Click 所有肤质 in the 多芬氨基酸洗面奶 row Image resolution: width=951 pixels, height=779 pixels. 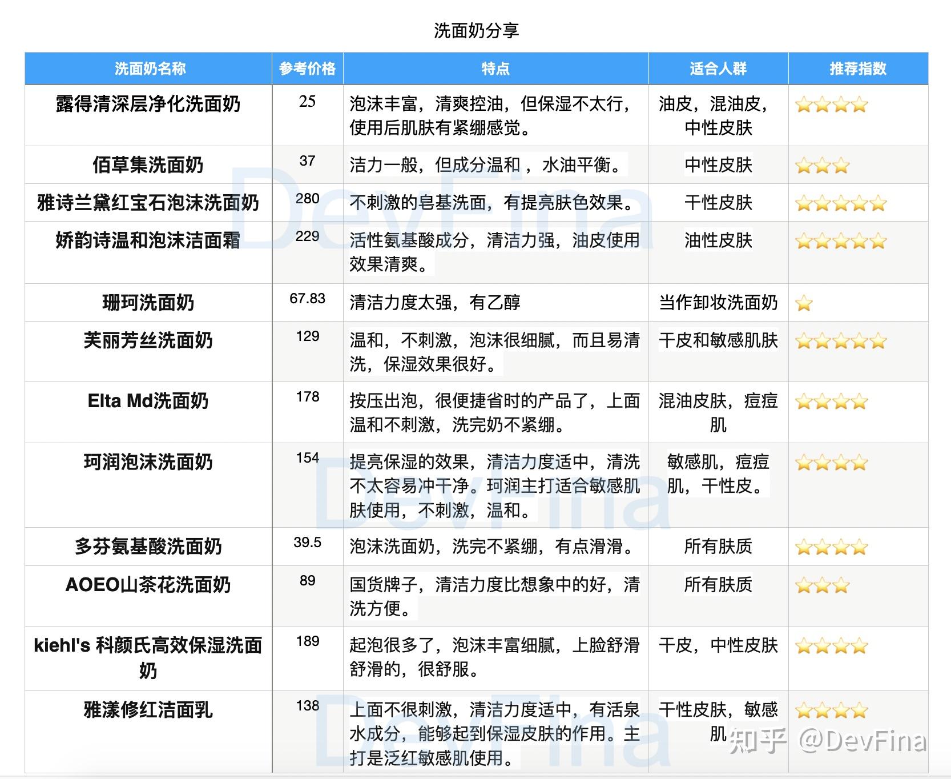718,547
